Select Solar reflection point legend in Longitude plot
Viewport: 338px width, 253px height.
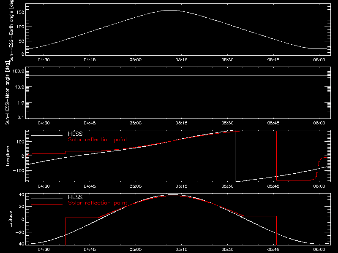point(98,140)
